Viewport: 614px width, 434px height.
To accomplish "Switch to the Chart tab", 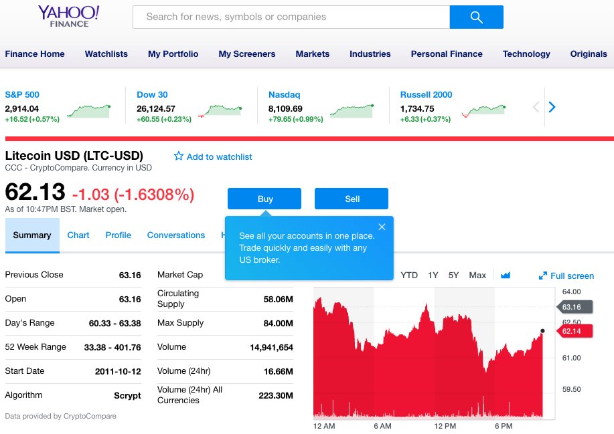I will click(x=78, y=235).
